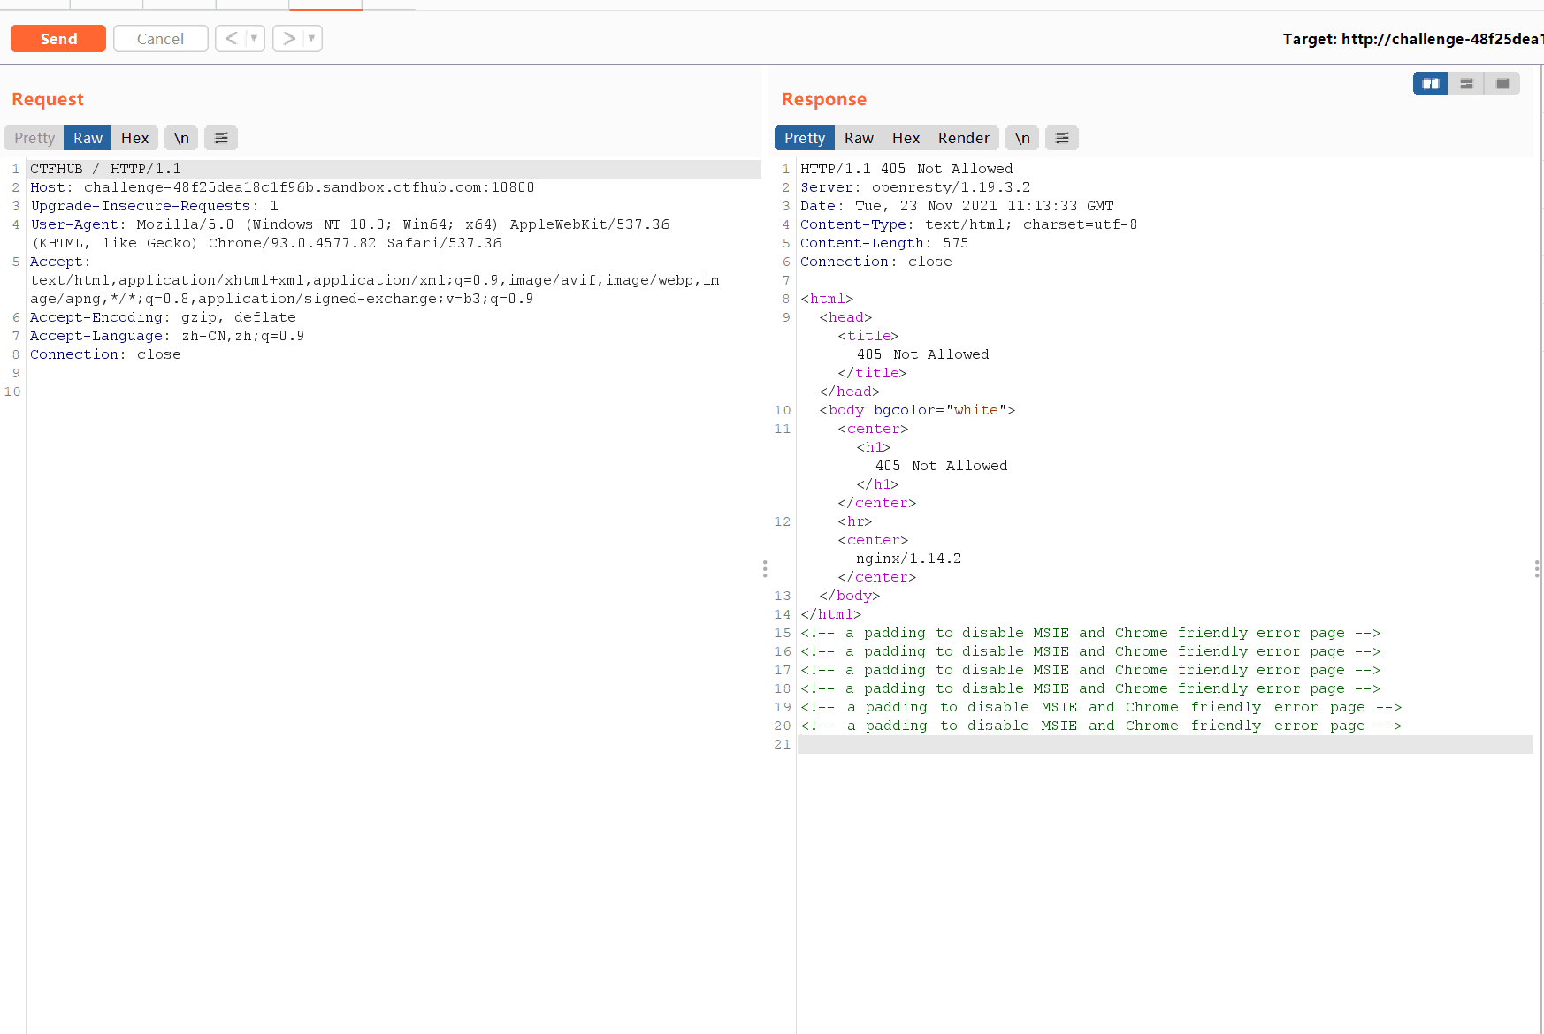The height and width of the screenshot is (1034, 1544).
Task: Click the 'Content-Length: 575' response header
Action: tap(884, 243)
